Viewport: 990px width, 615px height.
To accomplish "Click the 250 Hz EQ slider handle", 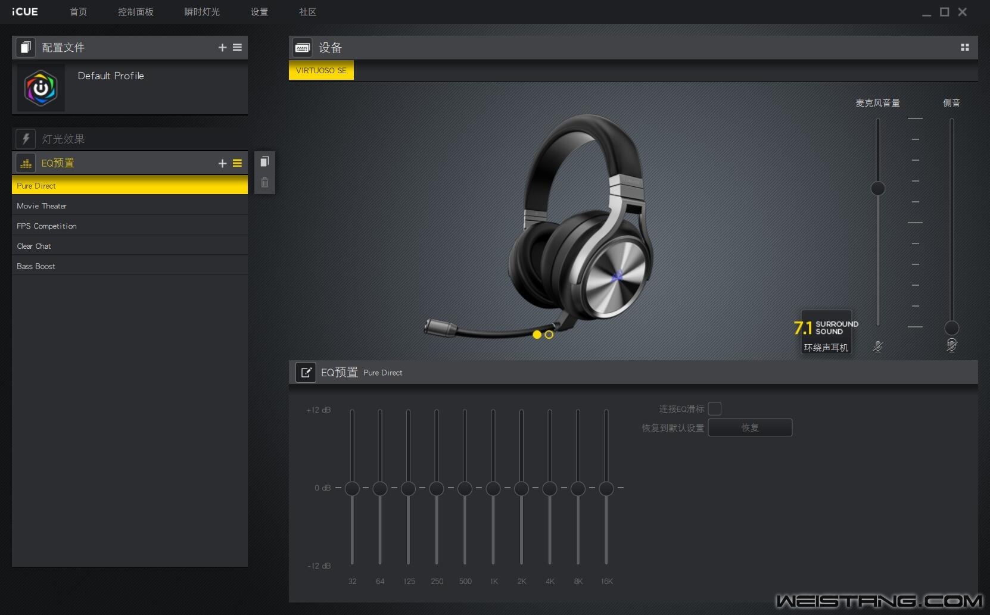I will point(437,489).
